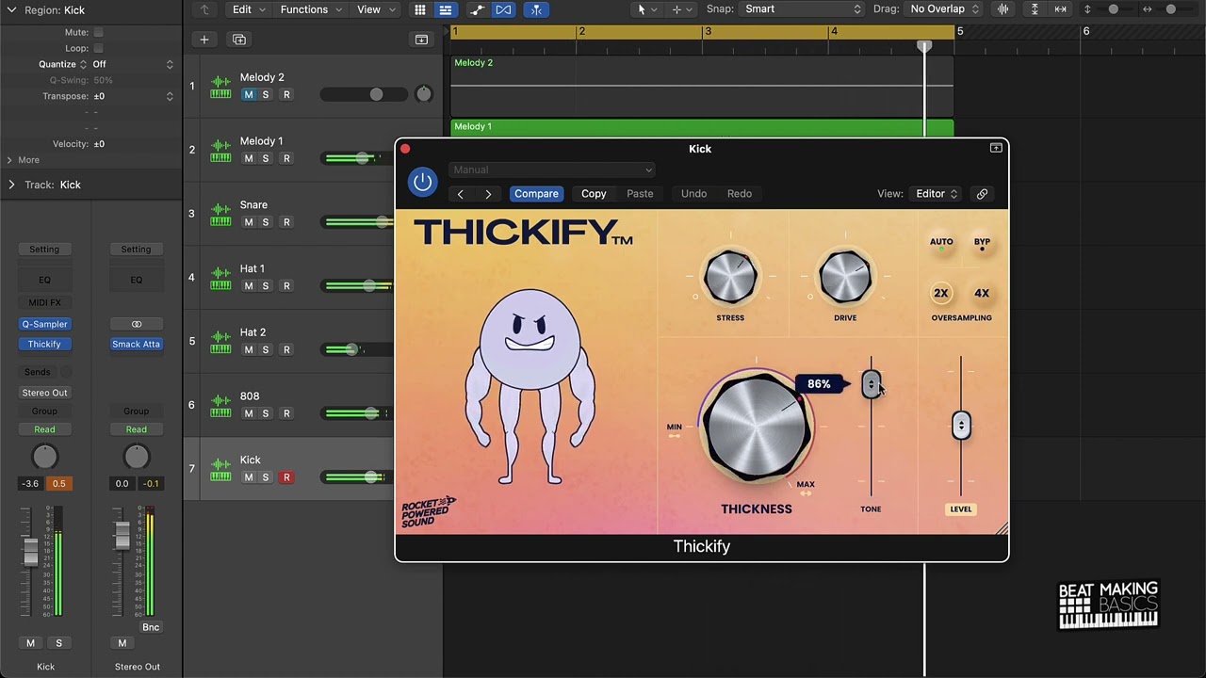
Task: Click the Paste button in plugin header
Action: click(640, 194)
